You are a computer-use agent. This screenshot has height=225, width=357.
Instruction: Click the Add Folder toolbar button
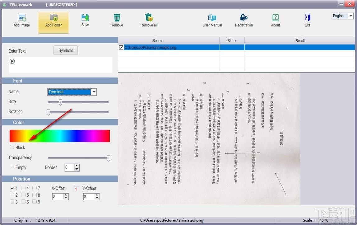tap(53, 22)
